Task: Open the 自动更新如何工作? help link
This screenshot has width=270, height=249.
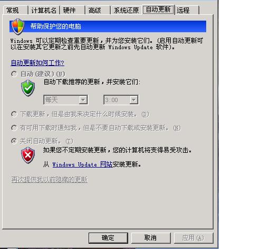Action: tap(37, 63)
